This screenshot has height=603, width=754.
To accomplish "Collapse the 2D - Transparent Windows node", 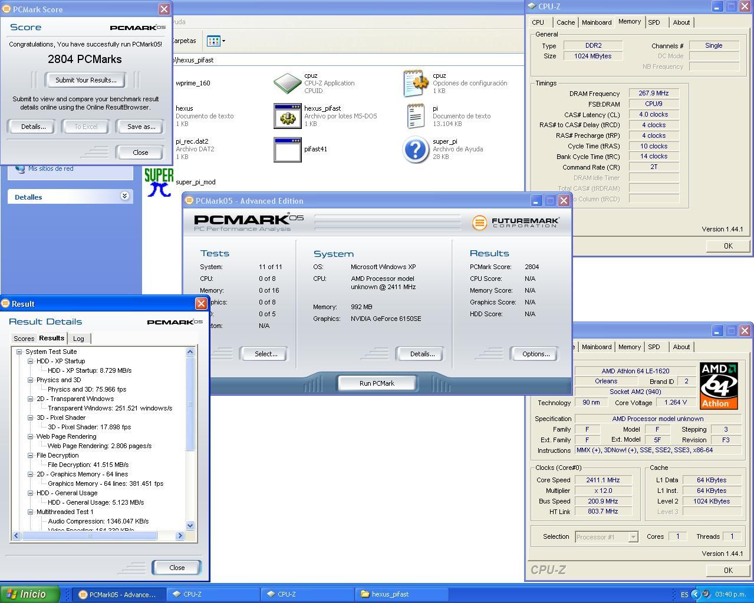I will coord(30,399).
